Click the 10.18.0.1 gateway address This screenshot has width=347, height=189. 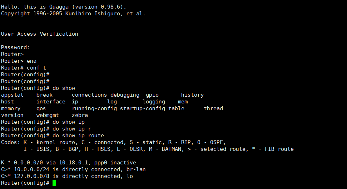[x=74, y=163]
